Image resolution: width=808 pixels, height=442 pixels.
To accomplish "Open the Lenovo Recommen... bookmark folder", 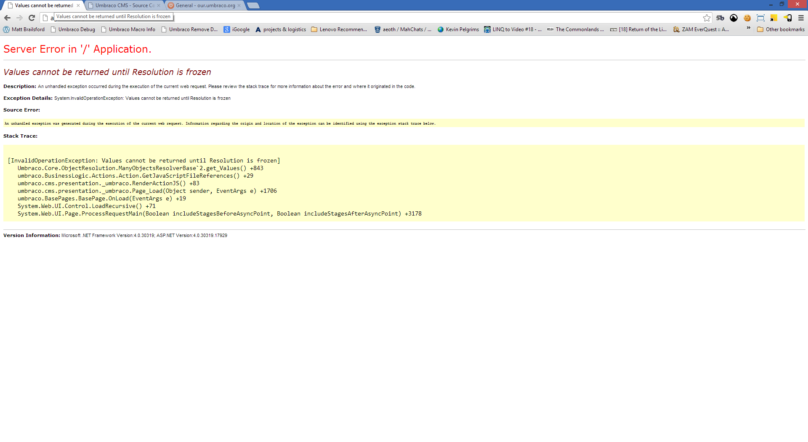I will tap(339, 29).
